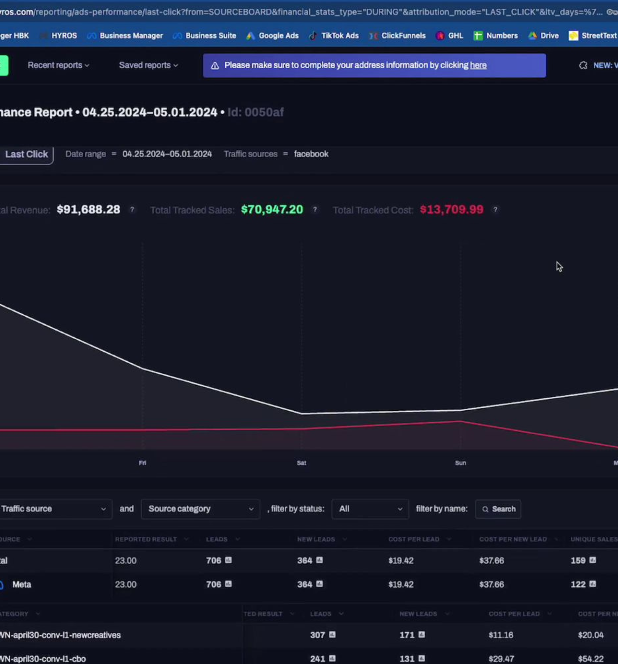The image size is (618, 664).
Task: Click the report Id 0050af text
Action: click(256, 112)
